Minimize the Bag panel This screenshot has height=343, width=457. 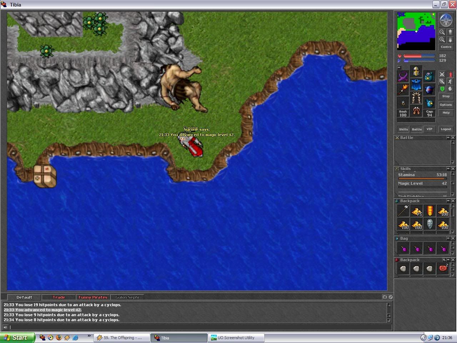pyautogui.click(x=448, y=238)
